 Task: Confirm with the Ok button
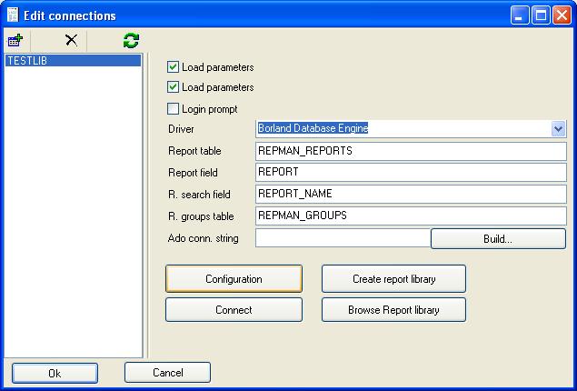point(55,373)
